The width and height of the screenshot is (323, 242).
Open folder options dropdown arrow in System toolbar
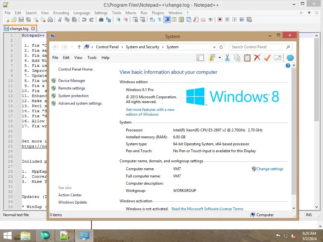tap(220, 58)
